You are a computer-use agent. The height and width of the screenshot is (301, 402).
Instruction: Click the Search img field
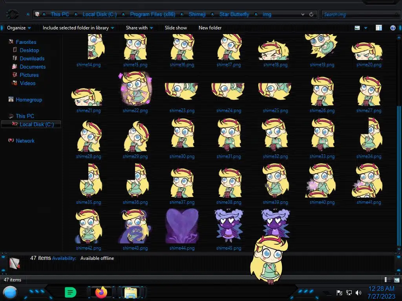point(360,15)
